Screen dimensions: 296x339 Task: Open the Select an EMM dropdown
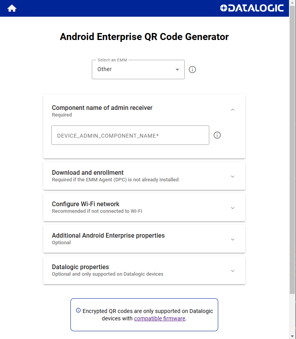[138, 70]
